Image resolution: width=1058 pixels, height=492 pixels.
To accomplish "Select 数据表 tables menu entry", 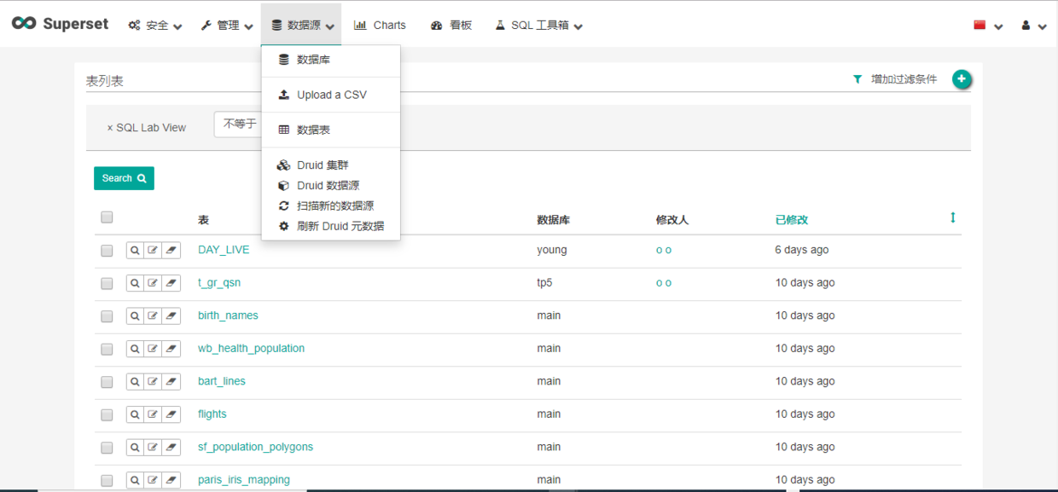I will coord(331,130).
